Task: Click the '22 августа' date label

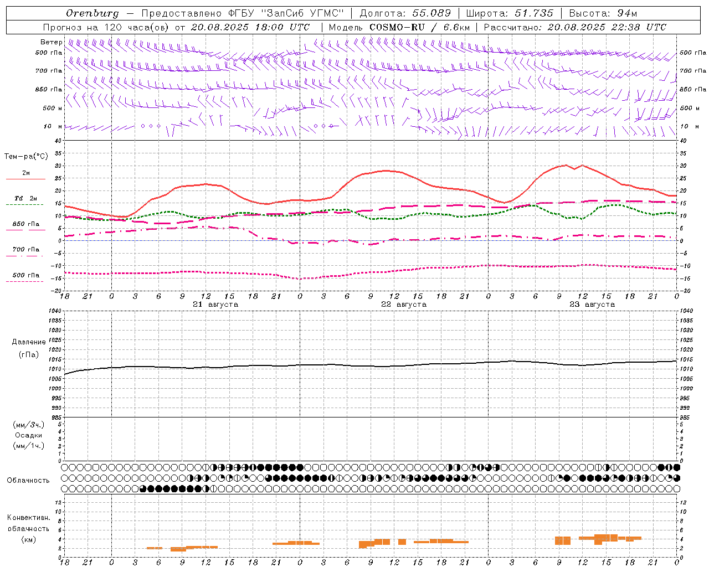Action: 404,305
